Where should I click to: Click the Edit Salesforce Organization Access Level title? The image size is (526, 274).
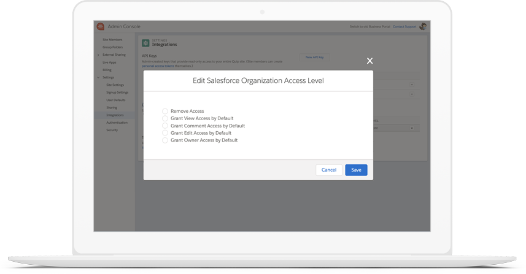tap(258, 81)
